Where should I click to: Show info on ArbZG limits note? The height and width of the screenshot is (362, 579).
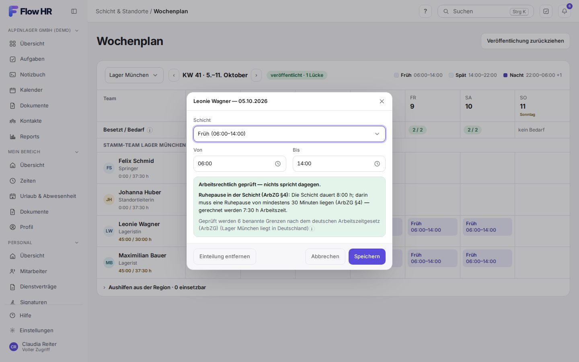click(312, 228)
